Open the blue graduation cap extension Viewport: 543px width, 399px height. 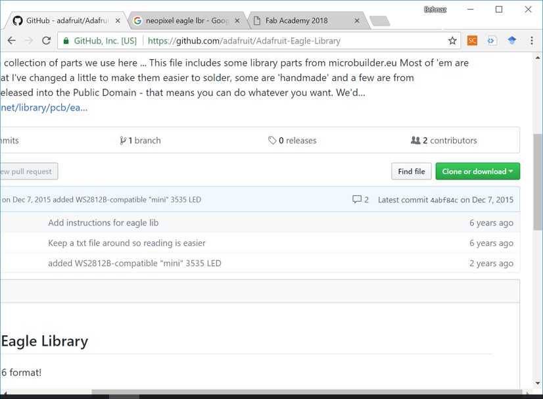pos(512,41)
